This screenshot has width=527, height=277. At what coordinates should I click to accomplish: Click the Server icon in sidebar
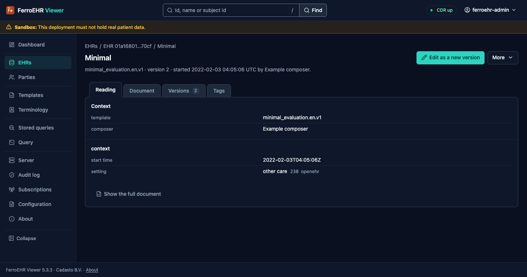pyautogui.click(x=12, y=160)
